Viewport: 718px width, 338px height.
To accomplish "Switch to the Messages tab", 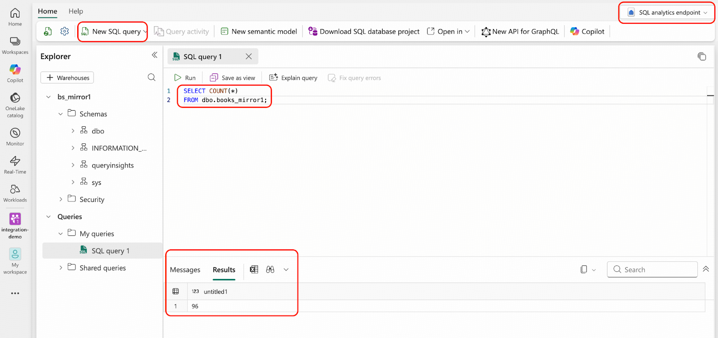I will tap(185, 270).
